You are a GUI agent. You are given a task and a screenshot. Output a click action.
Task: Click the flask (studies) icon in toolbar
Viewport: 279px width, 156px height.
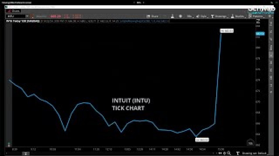click(x=172, y=16)
